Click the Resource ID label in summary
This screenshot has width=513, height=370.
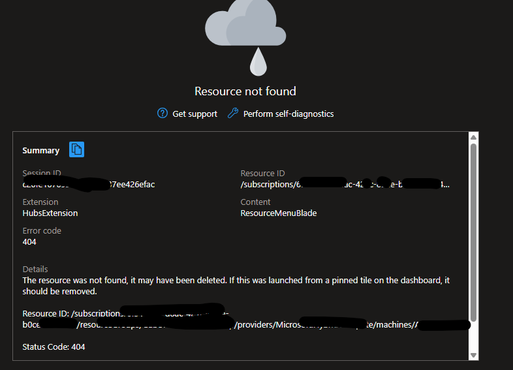pos(262,173)
